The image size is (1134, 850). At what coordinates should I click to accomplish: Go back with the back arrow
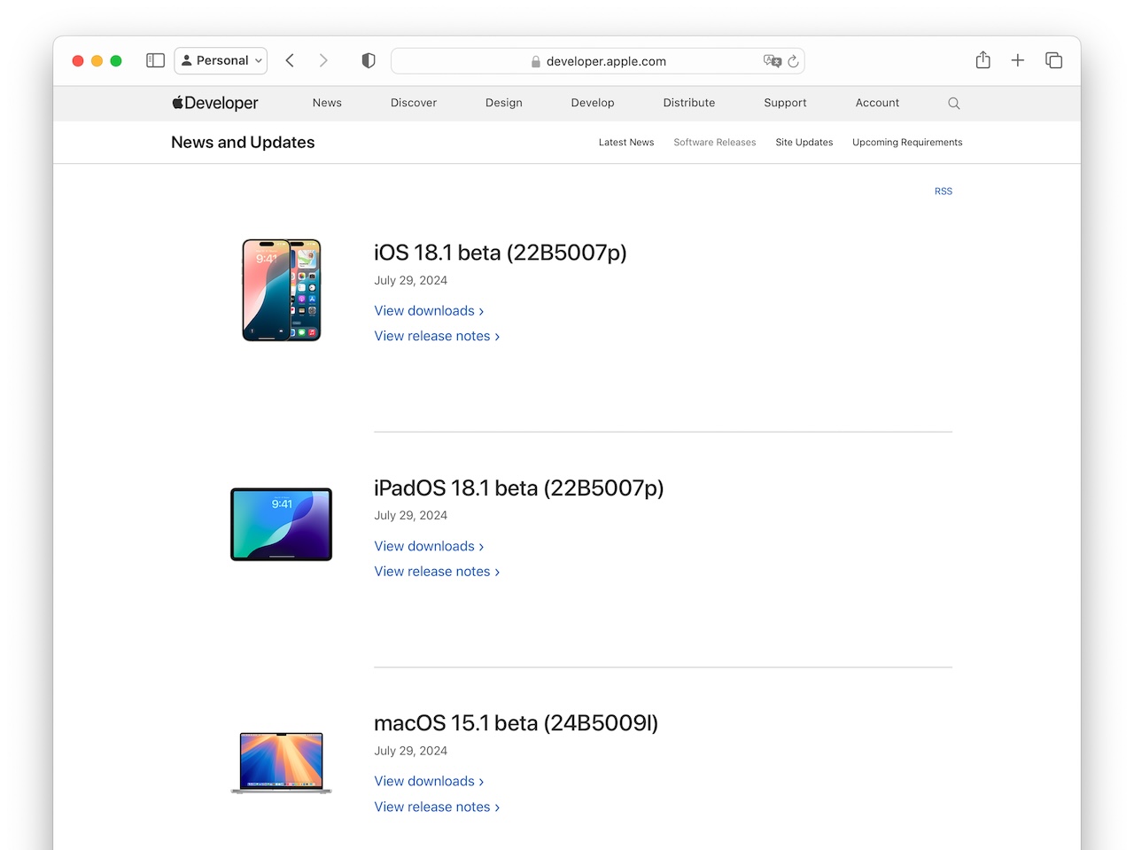coord(290,60)
